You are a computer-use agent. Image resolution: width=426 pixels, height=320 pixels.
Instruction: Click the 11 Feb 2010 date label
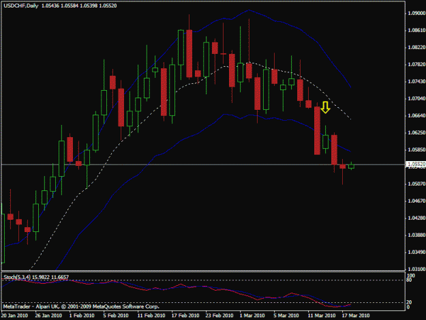[x=151, y=316]
